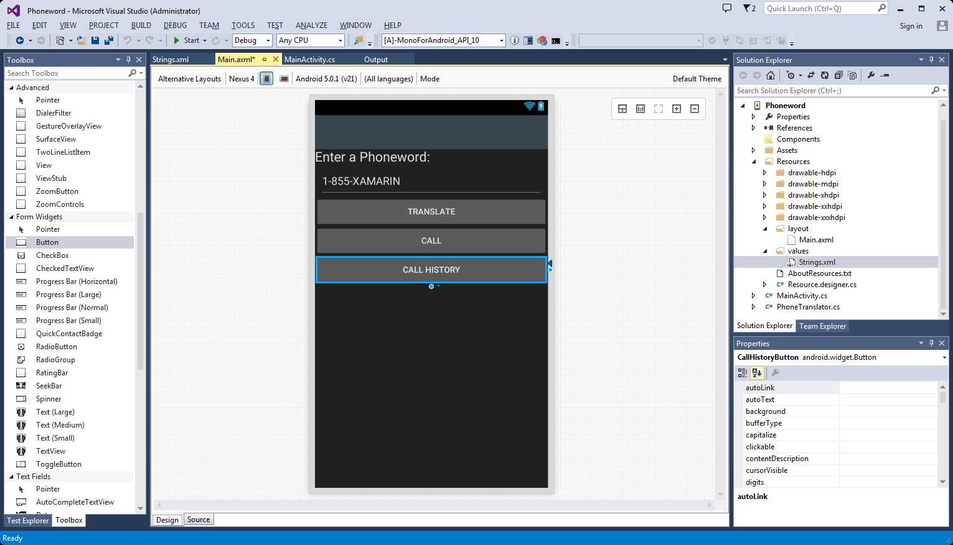Screen dimensions: 953x545
Task: Open the Debug configuration dropdown
Action: tap(253, 40)
